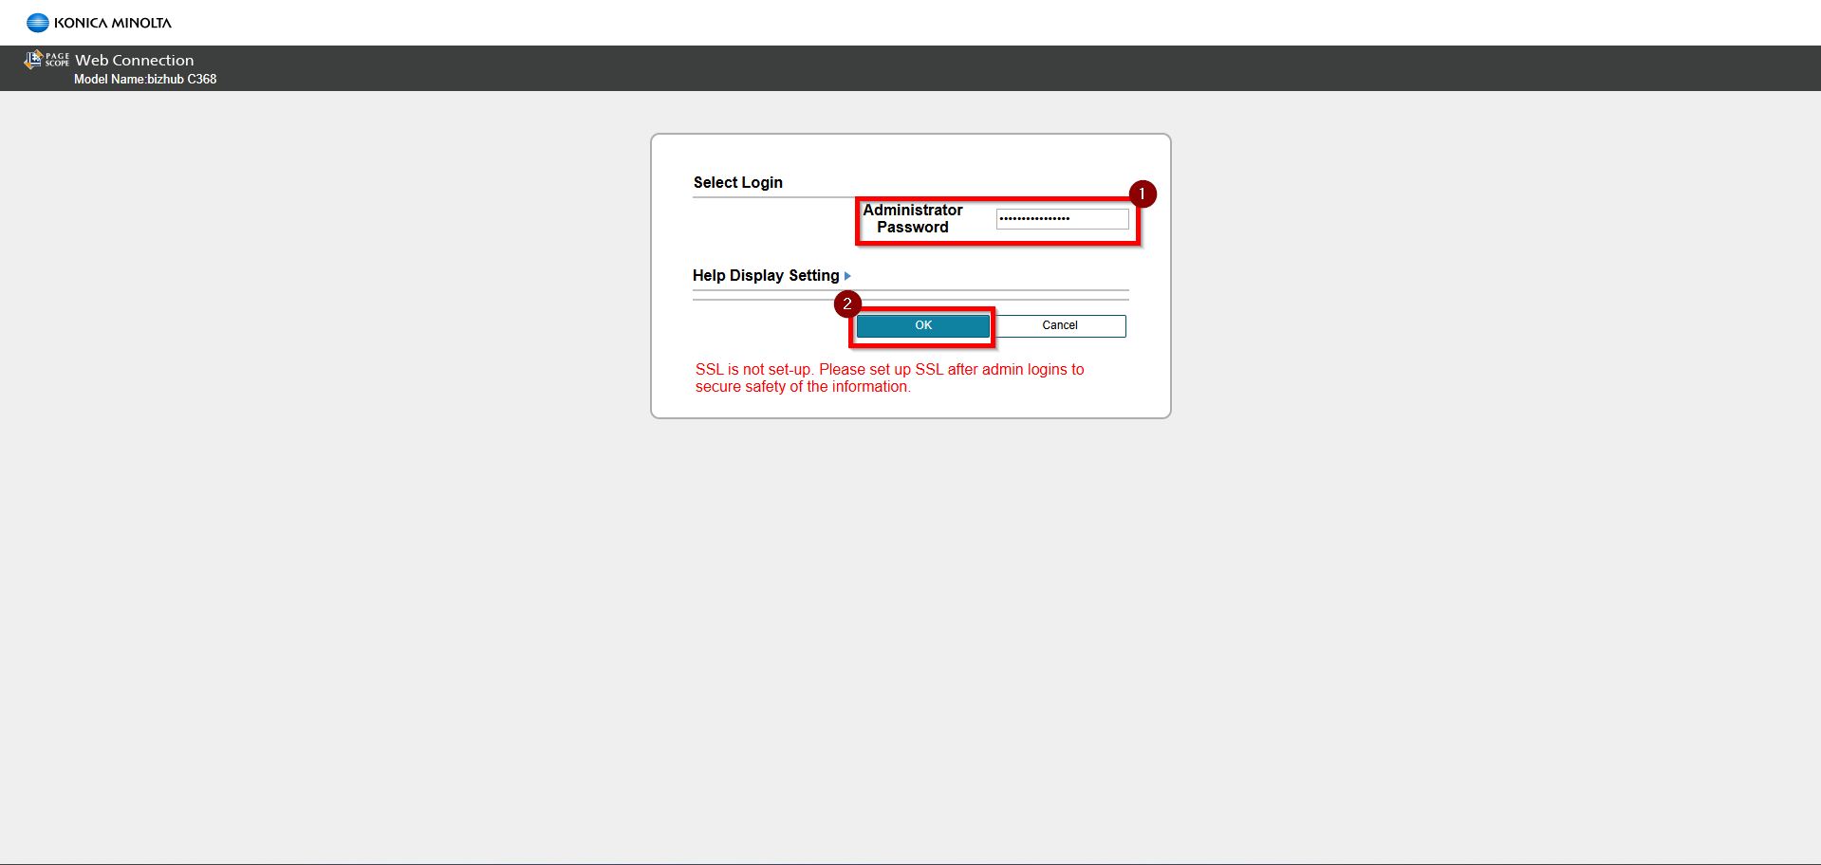
Task: Click the red numbered badge 1
Action: 1142,194
